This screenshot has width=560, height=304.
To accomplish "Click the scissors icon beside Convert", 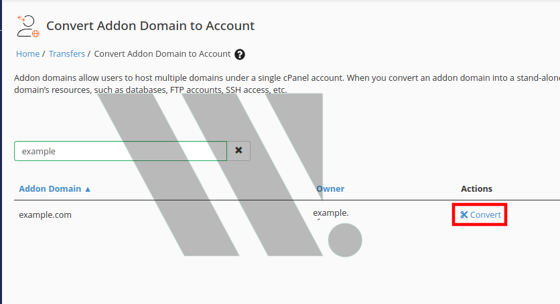I will coord(464,214).
